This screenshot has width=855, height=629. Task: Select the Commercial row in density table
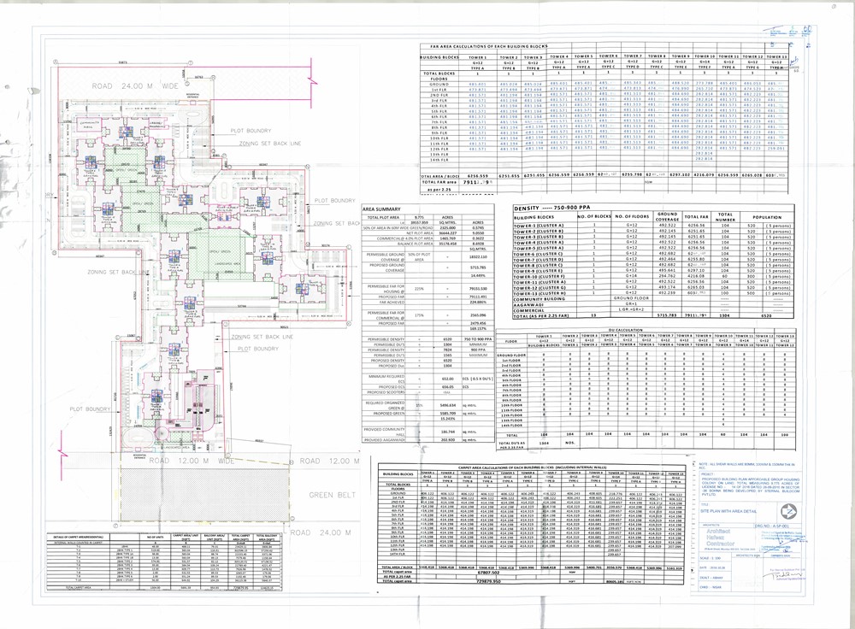click(x=547, y=309)
